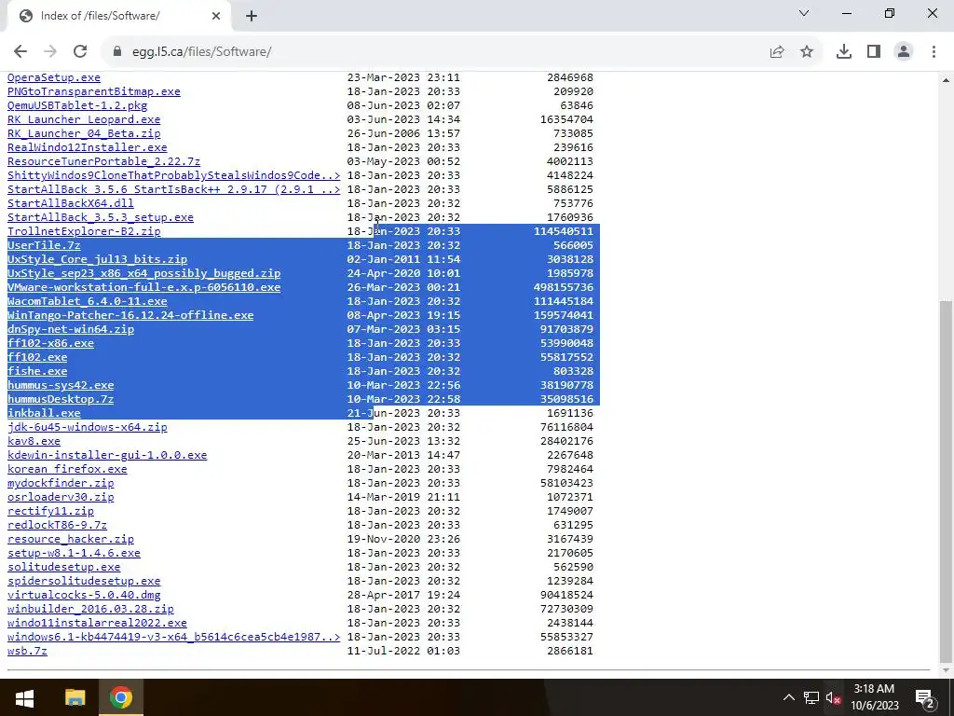Download jdk-6u45-windows-x64.zip
The width and height of the screenshot is (954, 716).
(87, 427)
